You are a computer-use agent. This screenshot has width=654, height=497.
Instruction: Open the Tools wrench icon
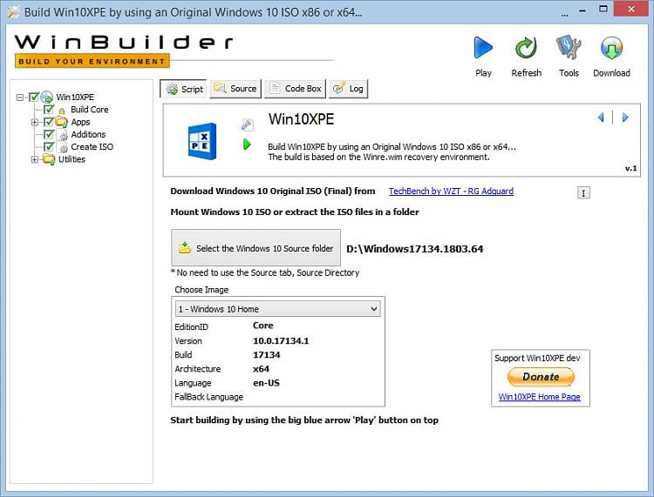click(569, 48)
